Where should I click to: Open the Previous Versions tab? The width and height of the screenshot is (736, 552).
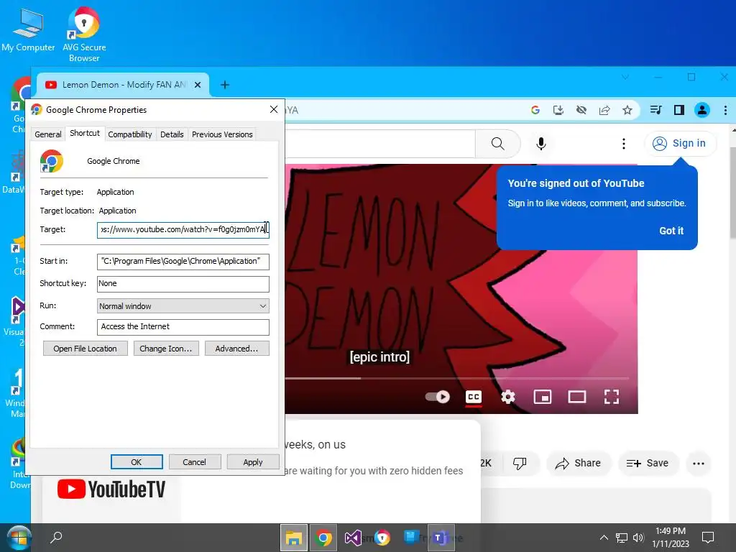click(222, 134)
